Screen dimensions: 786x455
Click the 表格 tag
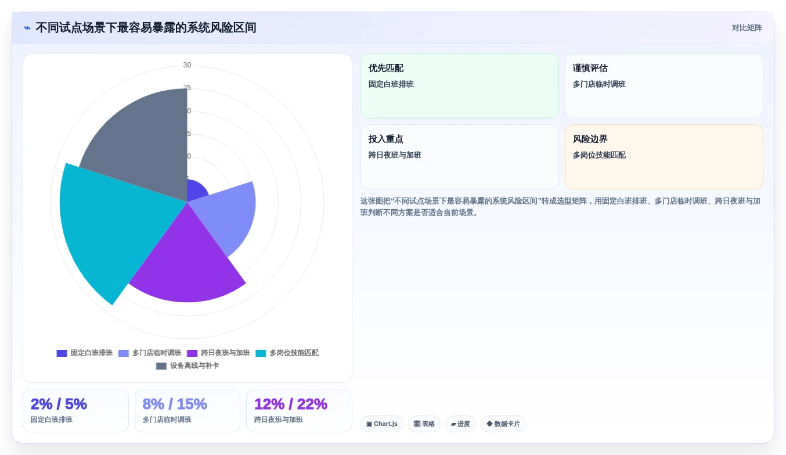(x=424, y=424)
